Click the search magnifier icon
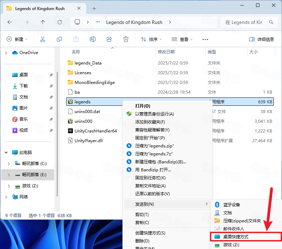 (x=271, y=22)
